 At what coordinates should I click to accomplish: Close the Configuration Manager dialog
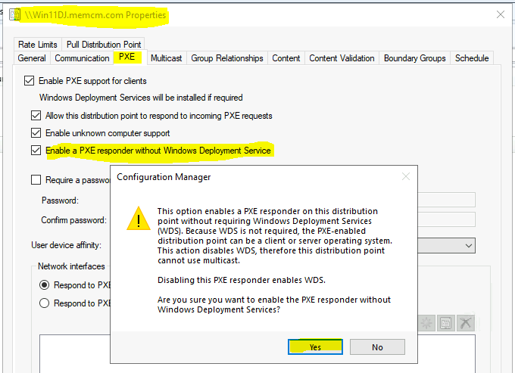coord(406,176)
